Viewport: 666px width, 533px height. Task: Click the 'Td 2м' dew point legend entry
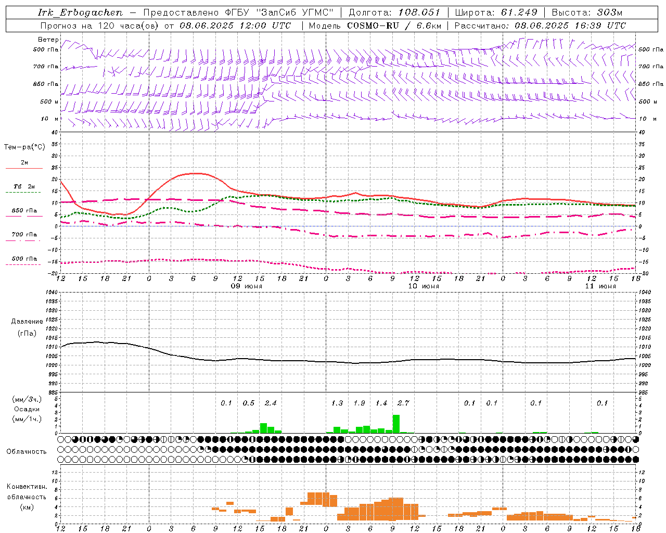coord(24,186)
